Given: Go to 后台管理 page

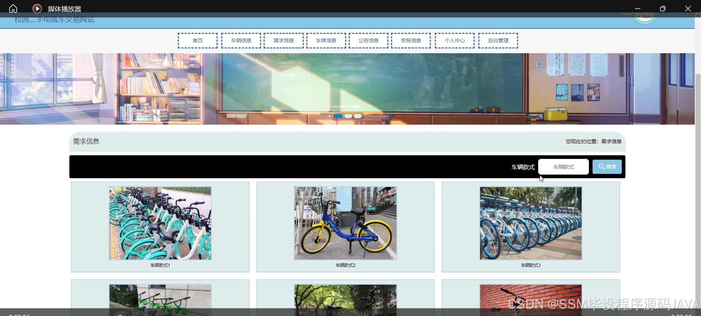Looking at the screenshot, I should [x=498, y=40].
